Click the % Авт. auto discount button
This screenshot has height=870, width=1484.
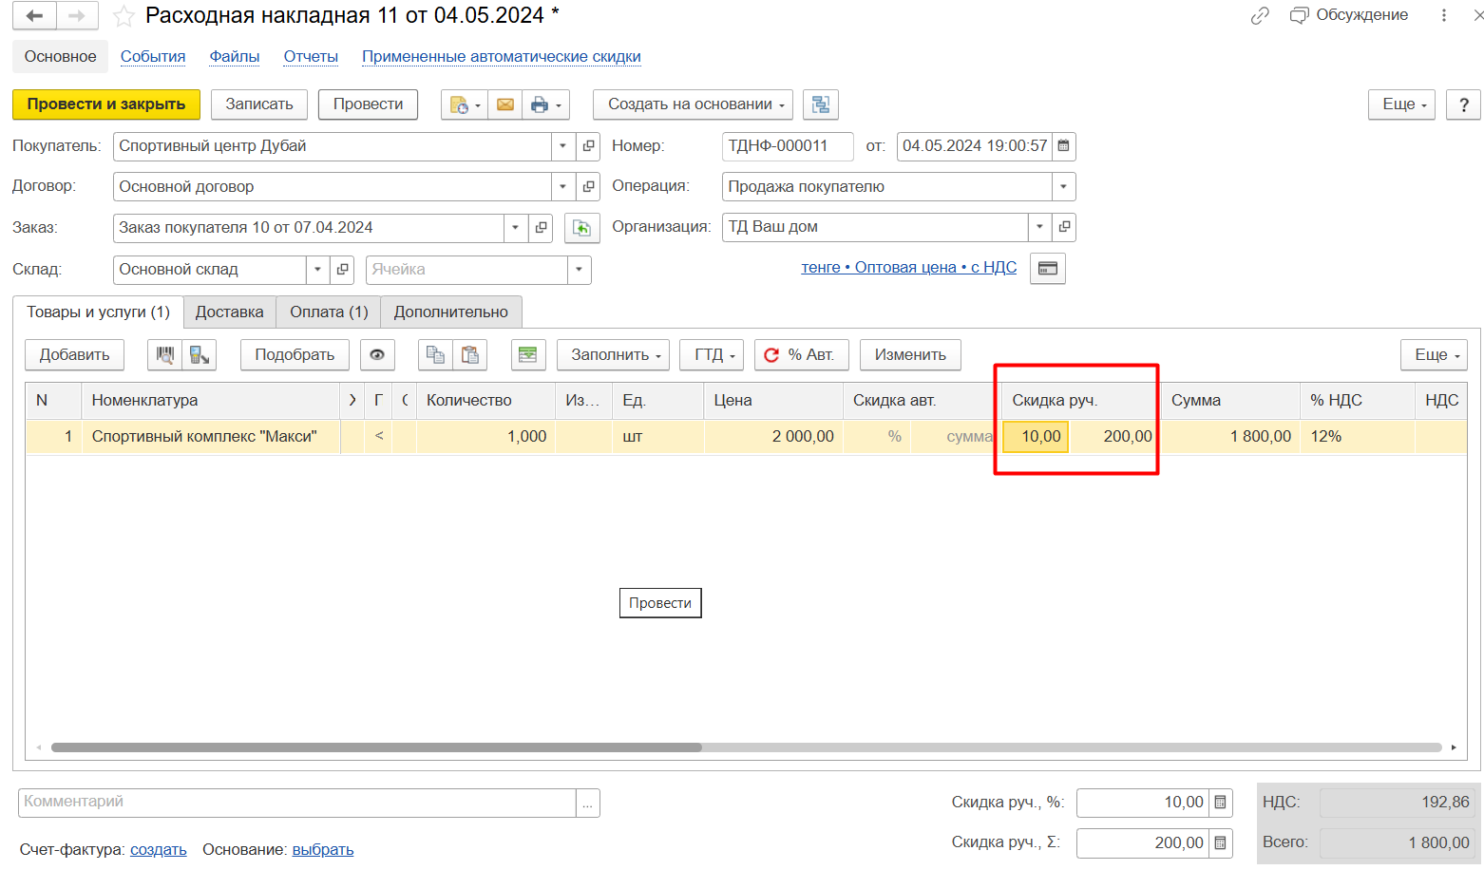point(799,355)
